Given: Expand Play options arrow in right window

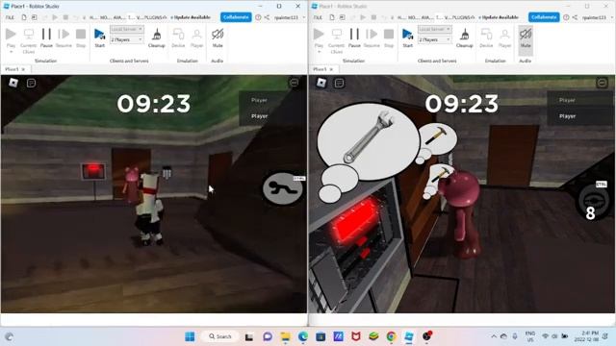Looking at the screenshot, I should [319, 52].
